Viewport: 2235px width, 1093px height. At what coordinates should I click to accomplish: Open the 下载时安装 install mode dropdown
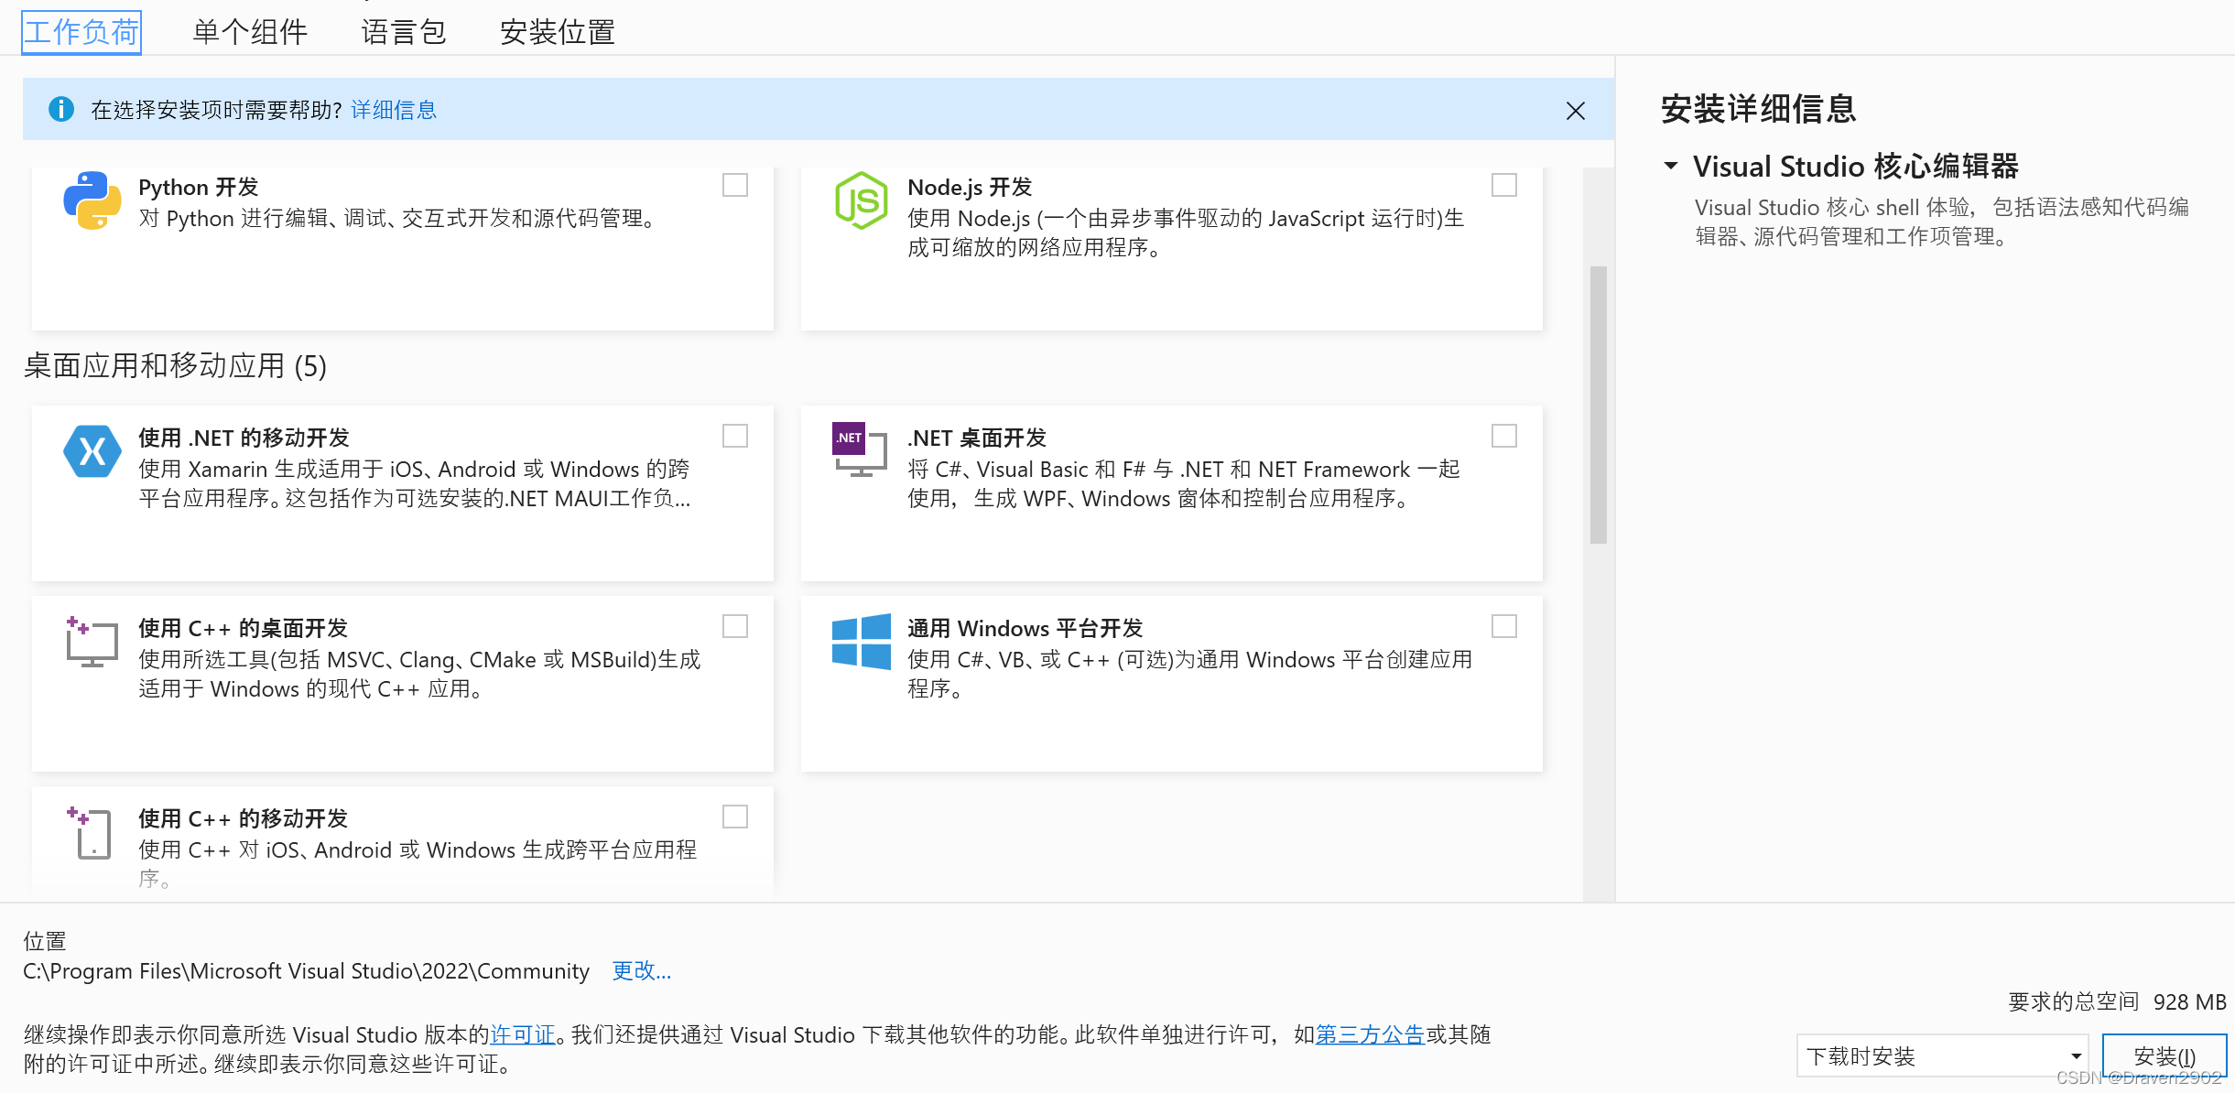tap(1942, 1056)
